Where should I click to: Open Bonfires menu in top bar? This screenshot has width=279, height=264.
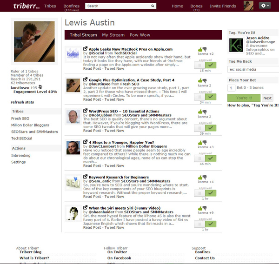click(x=71, y=6)
